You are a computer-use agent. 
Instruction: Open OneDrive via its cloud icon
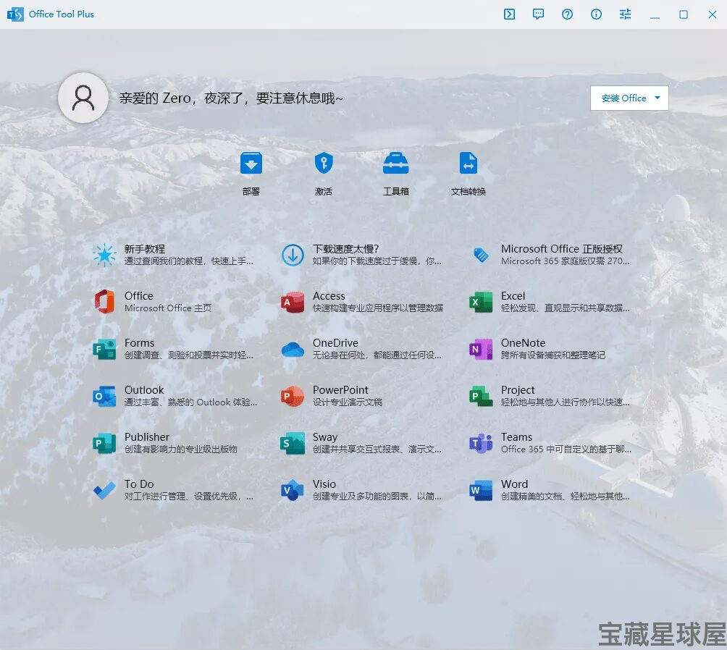pyautogui.click(x=293, y=349)
